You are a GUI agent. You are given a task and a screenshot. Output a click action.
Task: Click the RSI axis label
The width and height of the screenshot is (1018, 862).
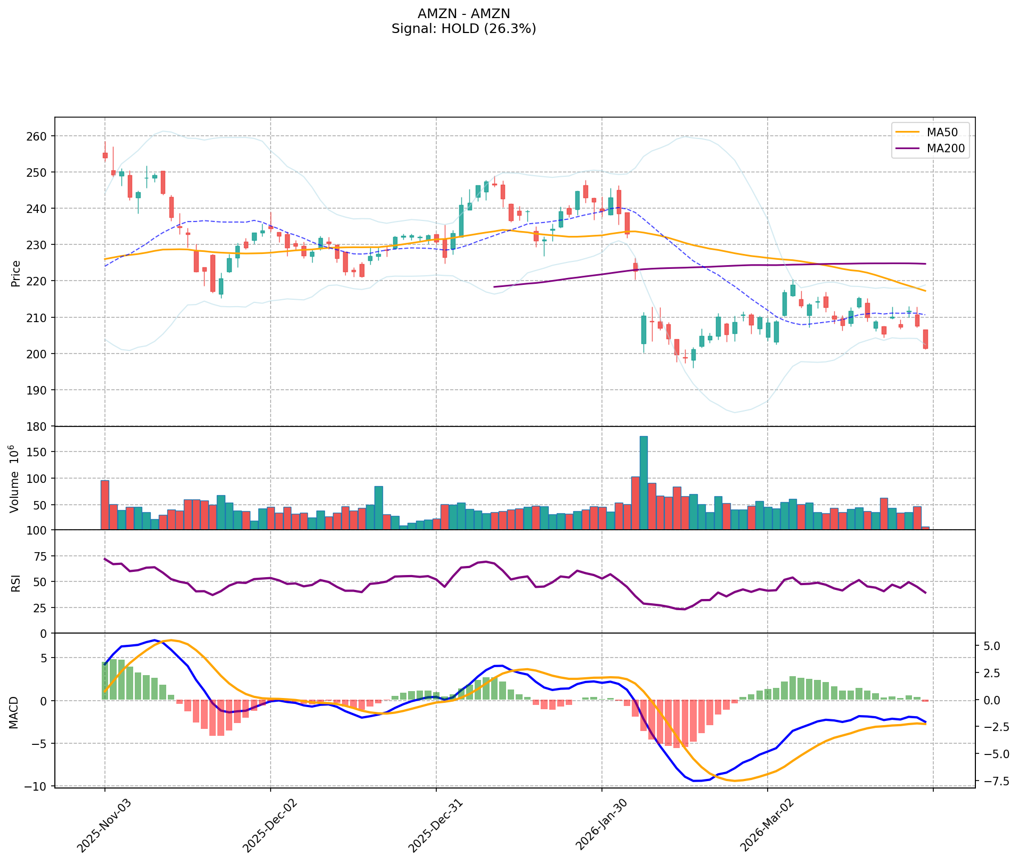(16, 583)
